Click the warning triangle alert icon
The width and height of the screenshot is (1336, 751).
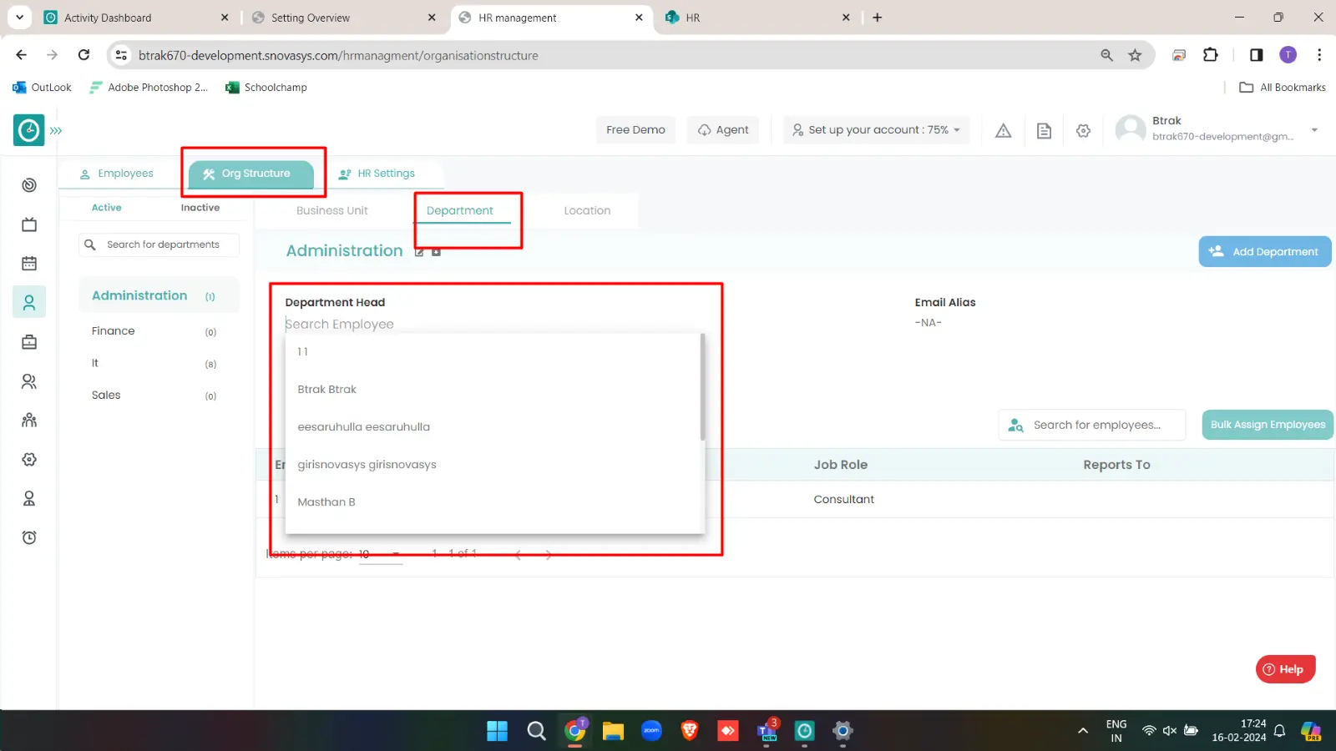1004,130
